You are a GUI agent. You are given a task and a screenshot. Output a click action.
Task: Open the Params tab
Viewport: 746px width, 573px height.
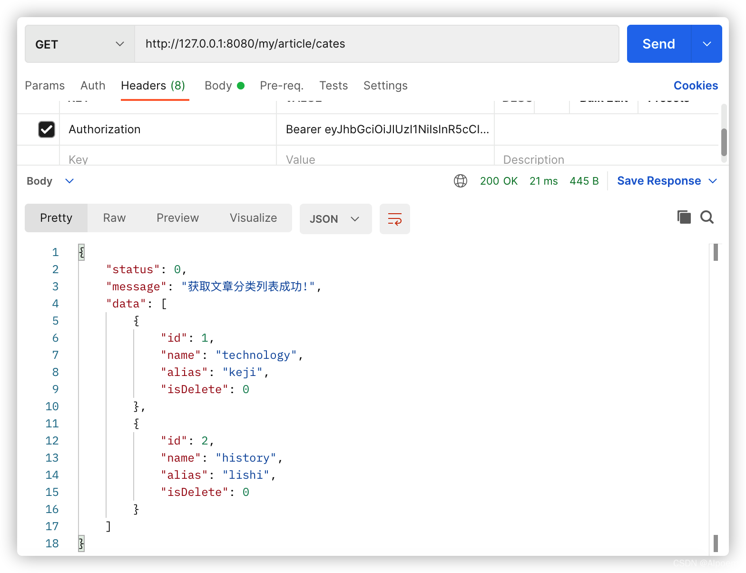[45, 86]
